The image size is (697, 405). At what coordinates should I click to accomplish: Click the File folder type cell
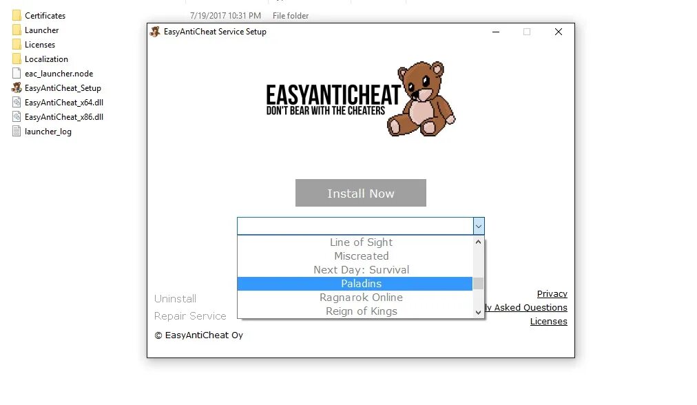coord(290,16)
